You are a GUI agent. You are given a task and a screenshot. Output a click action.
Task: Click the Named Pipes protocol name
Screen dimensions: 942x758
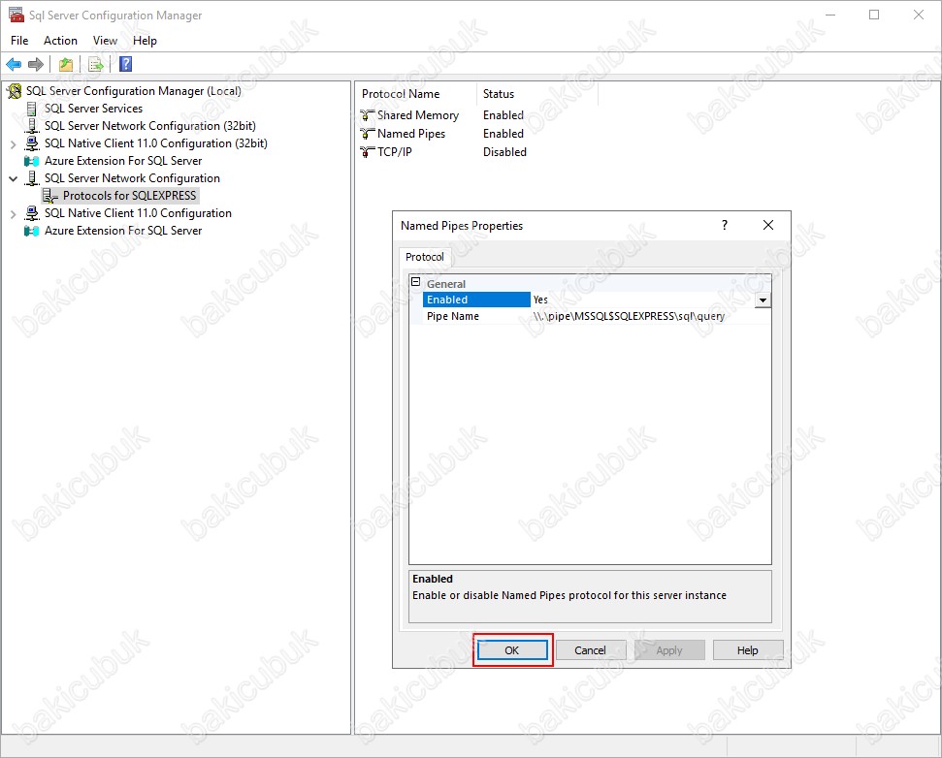click(411, 134)
